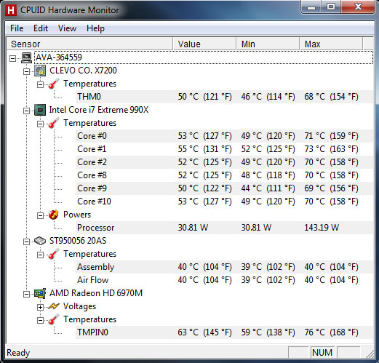Open the File menu
The image size is (379, 363).
17,28
